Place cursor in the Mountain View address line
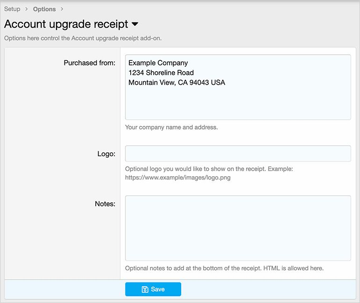 [x=176, y=82]
